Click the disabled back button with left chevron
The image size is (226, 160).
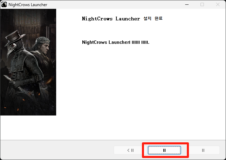pyautogui.click(x=130, y=150)
